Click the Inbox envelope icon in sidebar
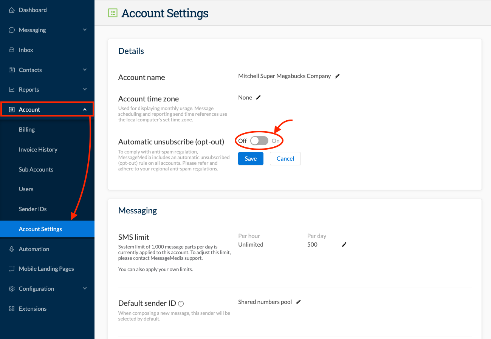 [11, 50]
